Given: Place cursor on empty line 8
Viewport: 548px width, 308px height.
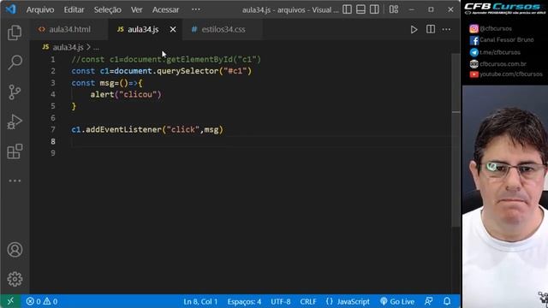Looking at the screenshot, I should pyautogui.click(x=260, y=141).
